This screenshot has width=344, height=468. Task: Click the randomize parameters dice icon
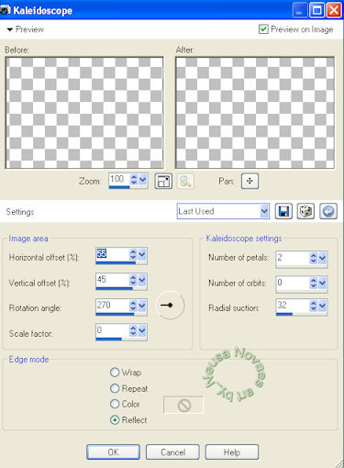coord(305,211)
